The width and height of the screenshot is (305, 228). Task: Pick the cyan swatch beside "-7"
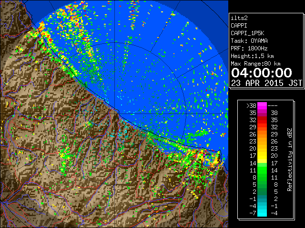pyautogui.click(x=262, y=213)
